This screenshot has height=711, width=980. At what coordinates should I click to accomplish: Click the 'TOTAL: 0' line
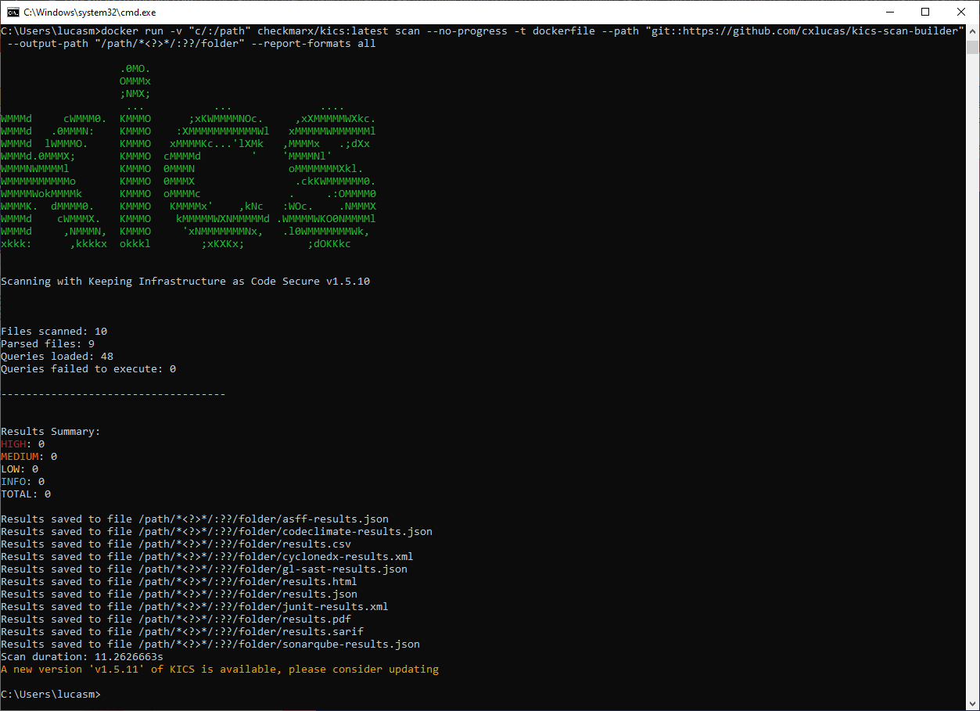click(26, 494)
